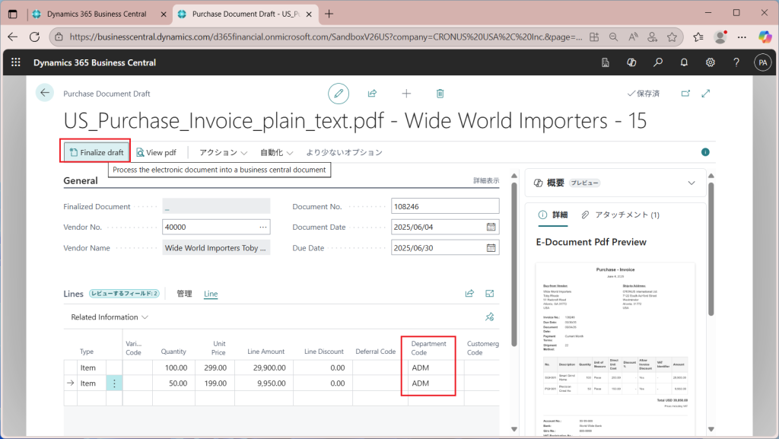This screenshot has height=439, width=779.
Task: Collapse the 概要 panel with its chevron
Action: (692, 183)
